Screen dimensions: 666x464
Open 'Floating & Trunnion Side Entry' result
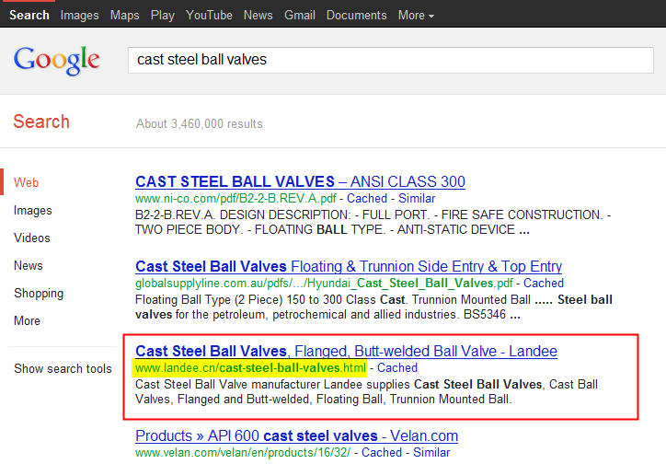tap(349, 266)
